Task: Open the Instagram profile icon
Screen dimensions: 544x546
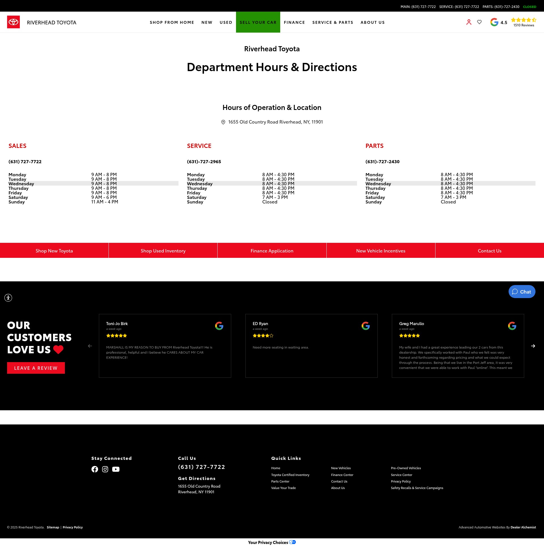Action: pos(105,469)
